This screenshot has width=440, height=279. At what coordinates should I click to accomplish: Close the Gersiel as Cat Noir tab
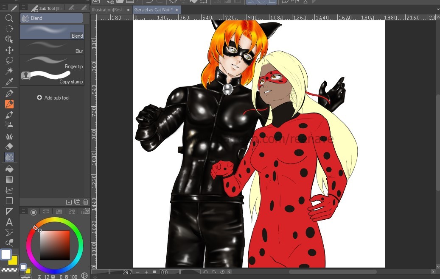177,10
